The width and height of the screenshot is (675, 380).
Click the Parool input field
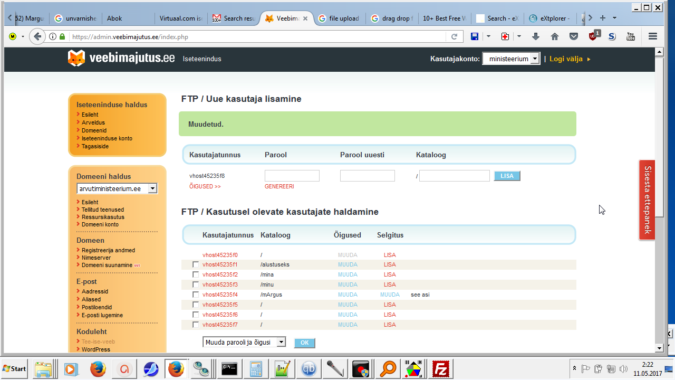click(292, 176)
